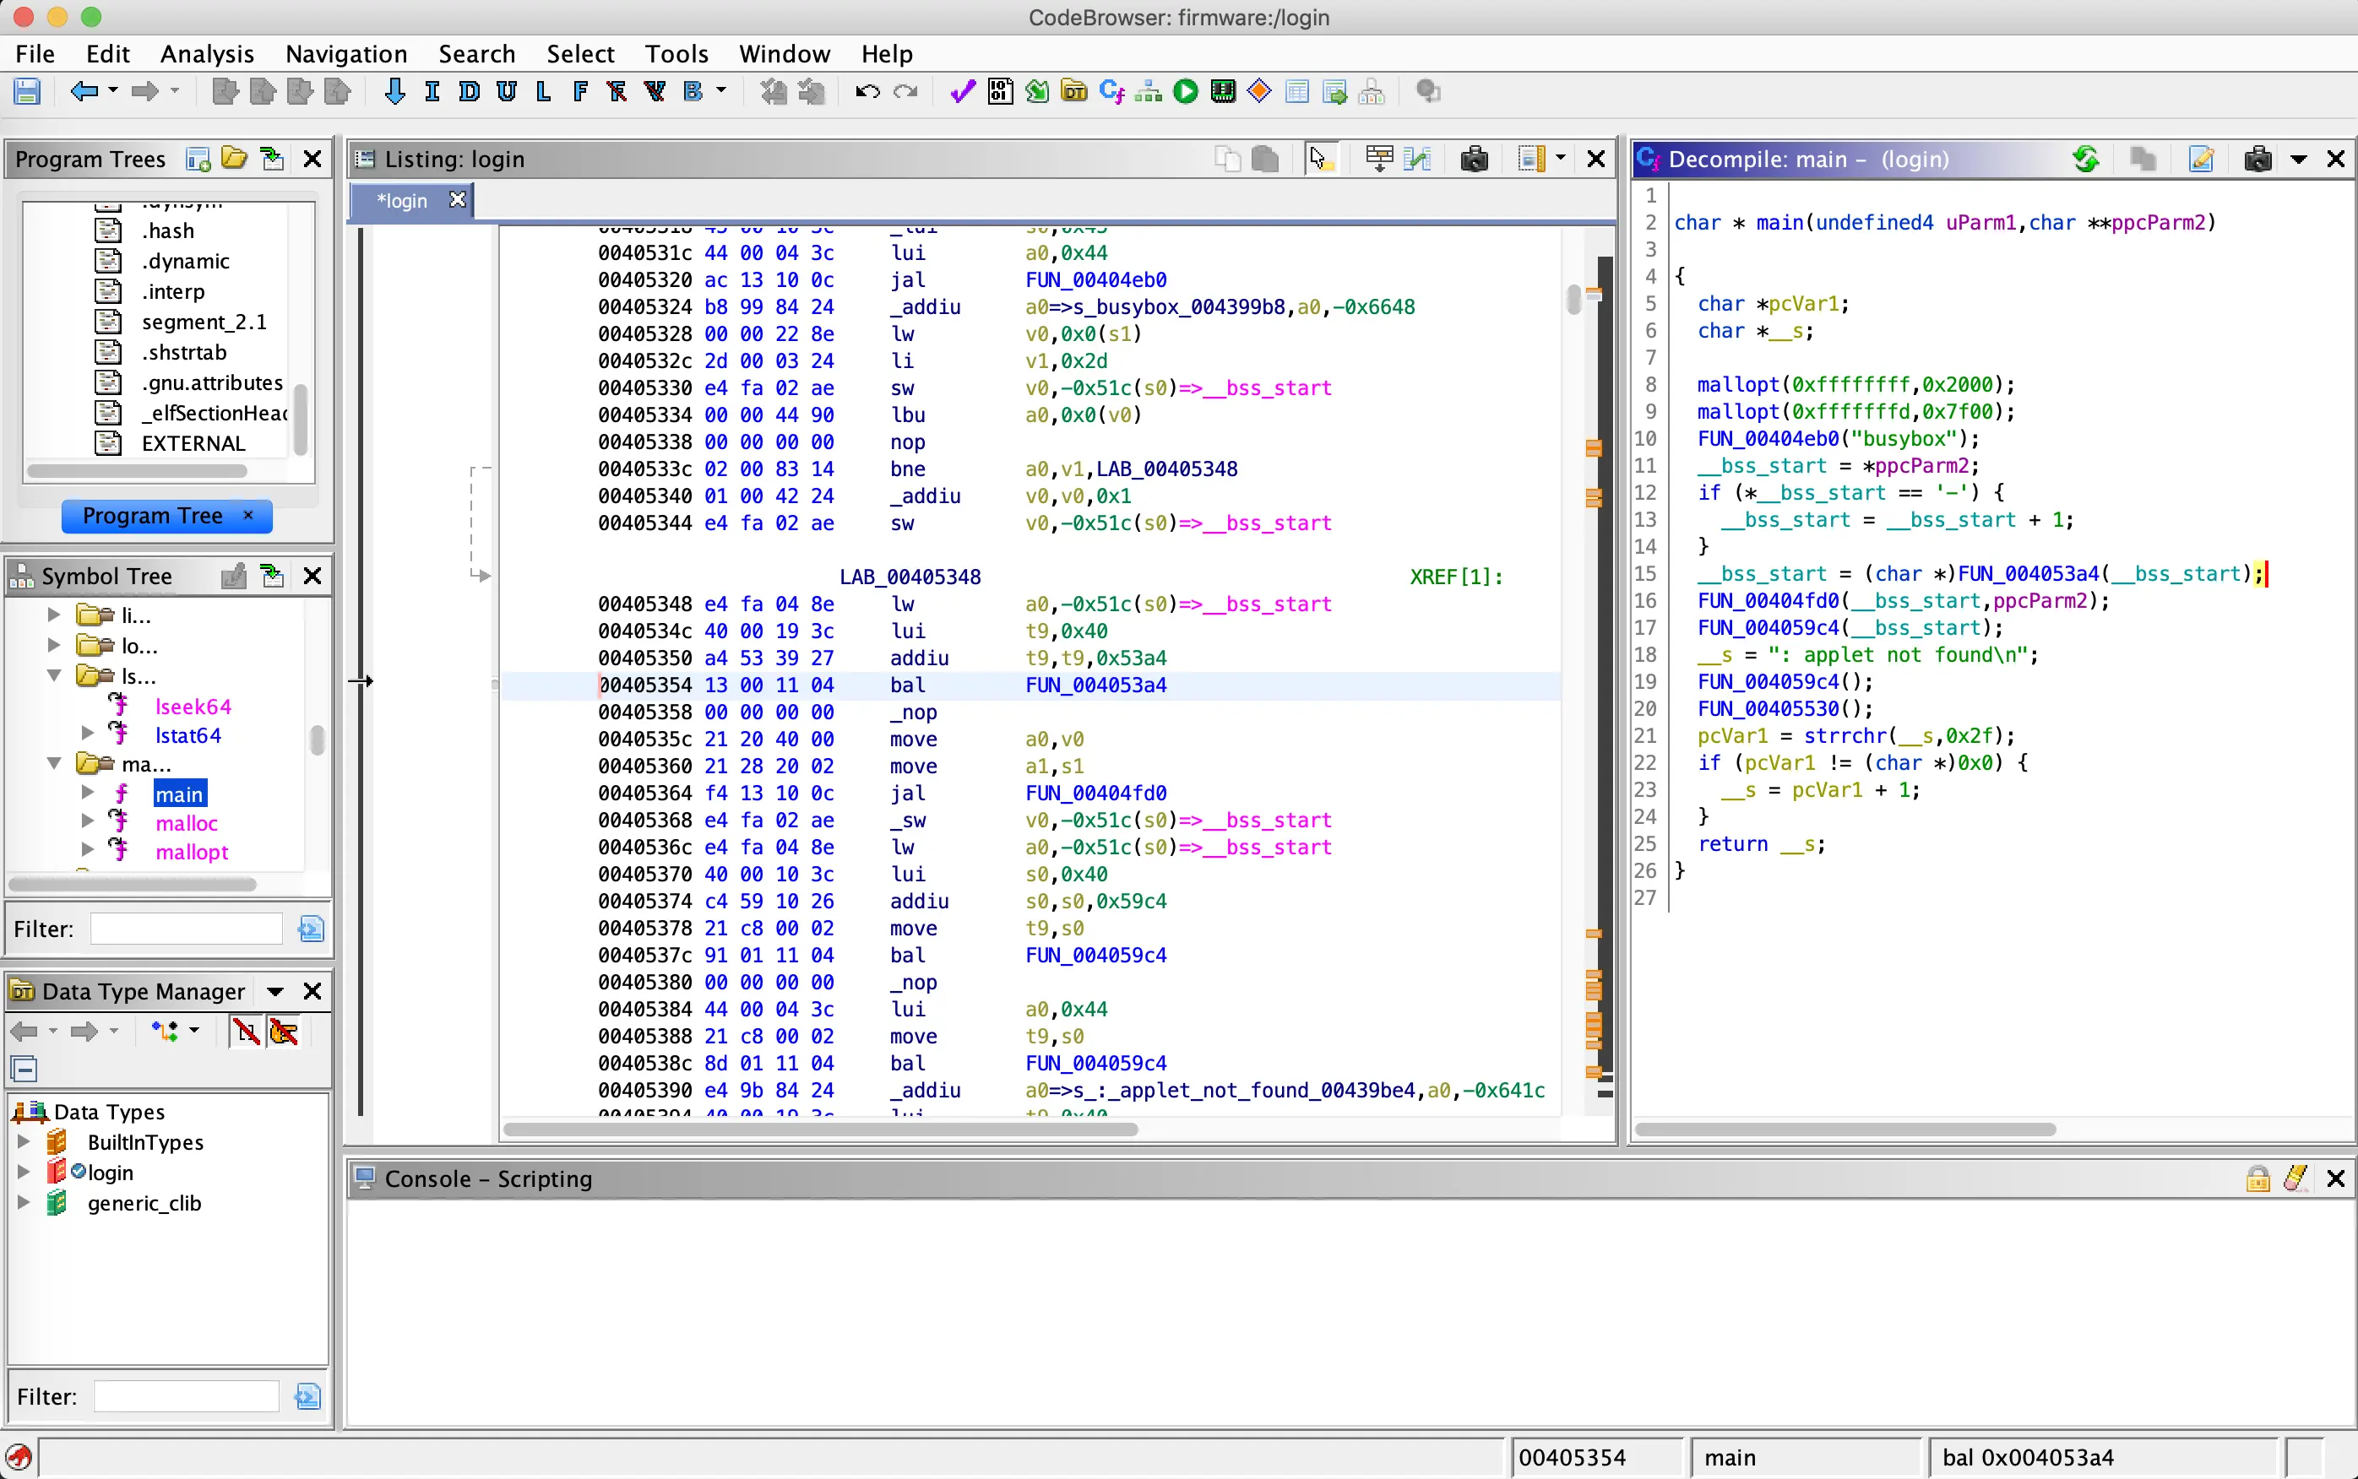Open the Data Type Manager dropdown menu arrow
Viewport: 2358px width, 1479px height.
[x=275, y=992]
